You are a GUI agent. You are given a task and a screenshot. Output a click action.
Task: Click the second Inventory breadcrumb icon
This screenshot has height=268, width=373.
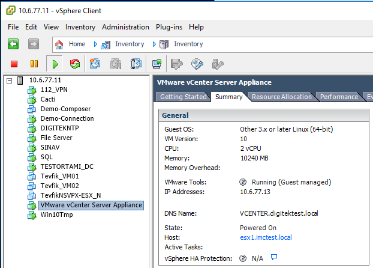point(164,44)
